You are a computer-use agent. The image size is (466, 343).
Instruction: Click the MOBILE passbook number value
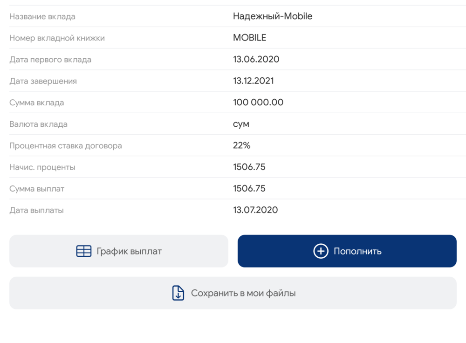(249, 38)
